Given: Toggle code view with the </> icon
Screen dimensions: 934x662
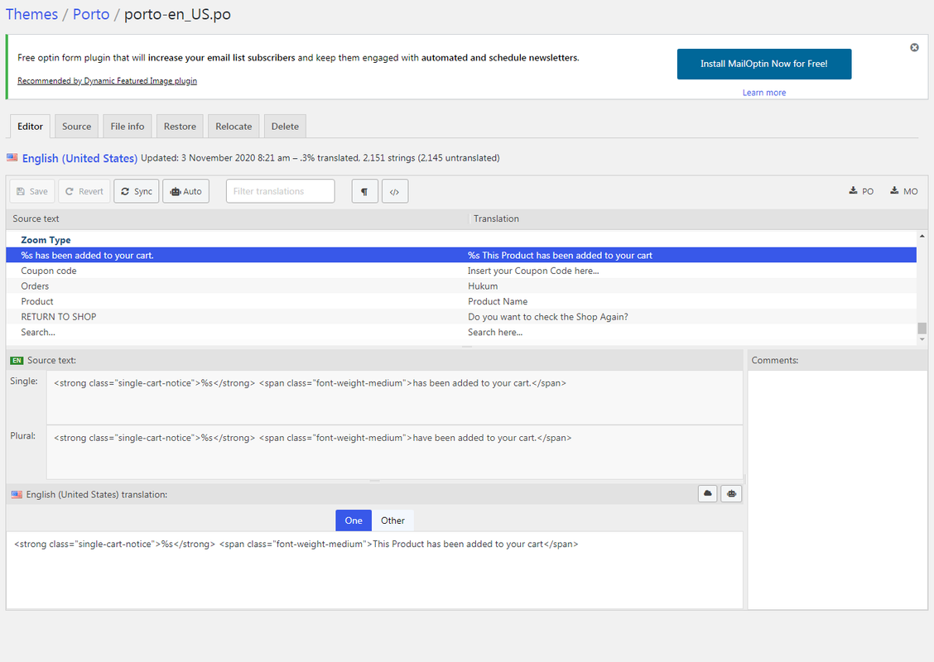Looking at the screenshot, I should click(x=395, y=191).
